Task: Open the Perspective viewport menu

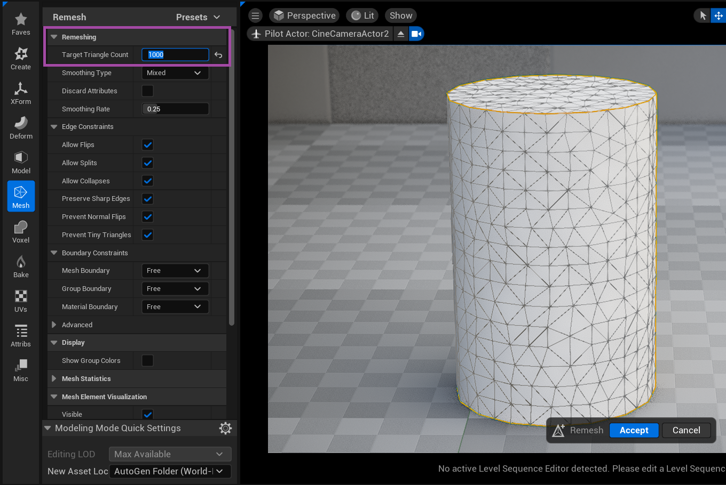Action: pyautogui.click(x=304, y=15)
